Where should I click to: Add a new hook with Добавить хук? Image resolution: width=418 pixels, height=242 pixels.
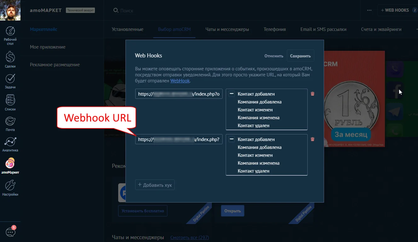point(155,185)
